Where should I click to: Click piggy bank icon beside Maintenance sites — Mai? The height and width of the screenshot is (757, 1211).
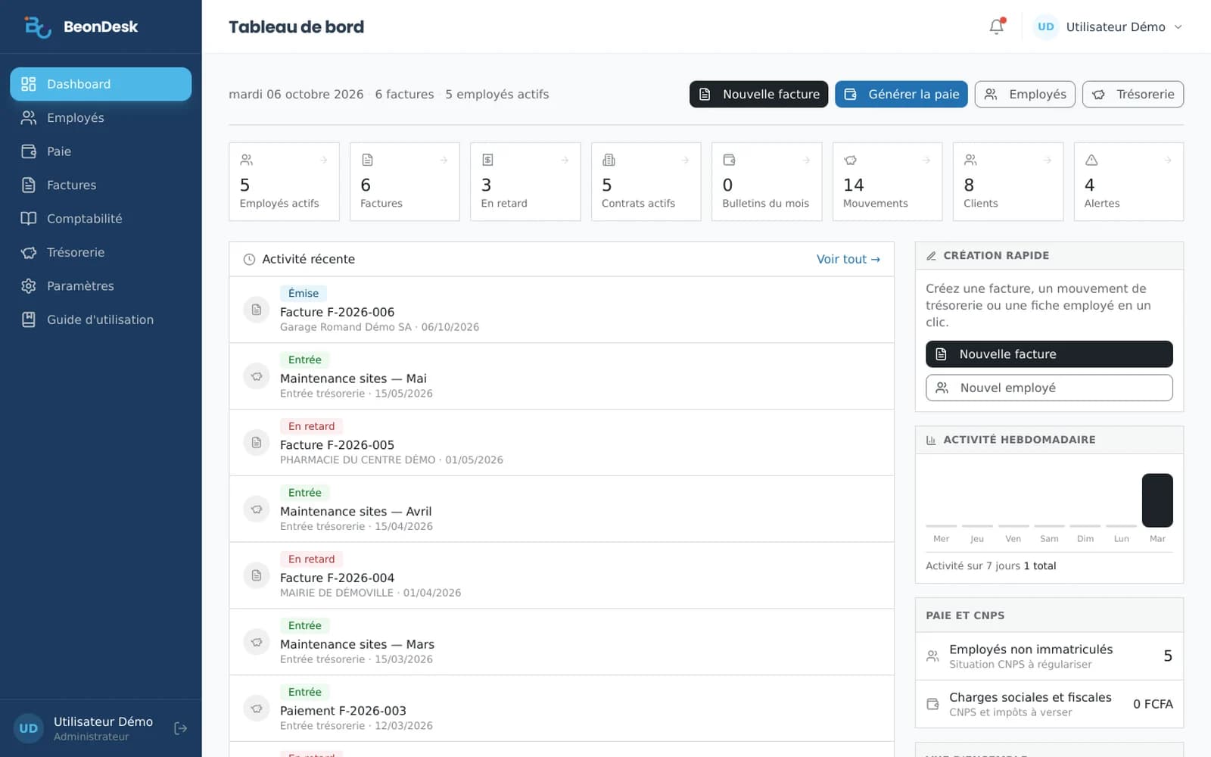tap(257, 376)
